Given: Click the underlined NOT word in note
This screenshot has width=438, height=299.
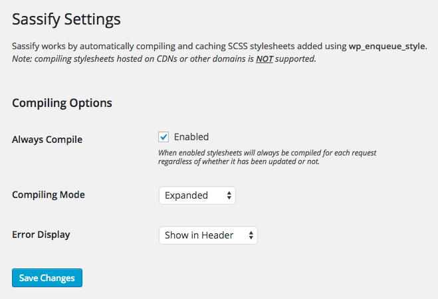Looking at the screenshot, I should 264,59.
